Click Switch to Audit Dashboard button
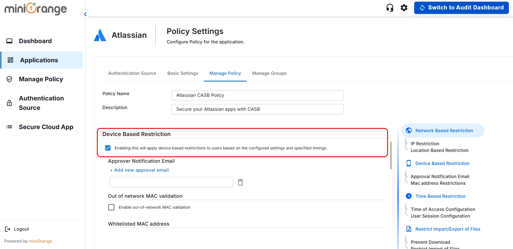The height and width of the screenshot is (249, 513). point(461,8)
